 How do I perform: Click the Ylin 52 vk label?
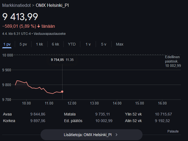click(133, 114)
